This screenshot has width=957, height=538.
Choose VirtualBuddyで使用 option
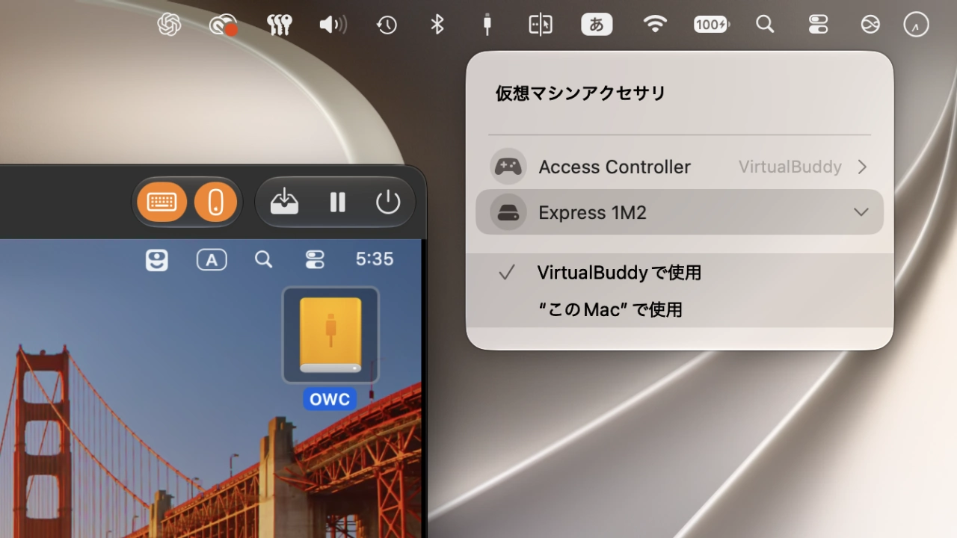(x=680, y=273)
